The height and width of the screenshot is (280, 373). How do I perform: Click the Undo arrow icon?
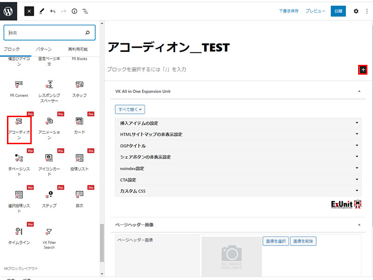pos(53,11)
